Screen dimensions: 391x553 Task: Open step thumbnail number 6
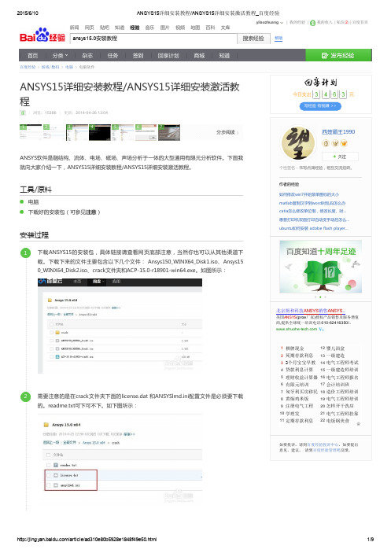click(x=146, y=132)
